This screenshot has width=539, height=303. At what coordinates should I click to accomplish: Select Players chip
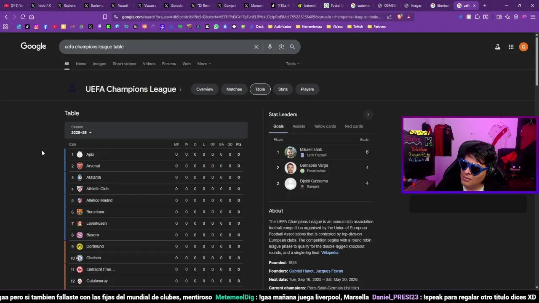307,89
